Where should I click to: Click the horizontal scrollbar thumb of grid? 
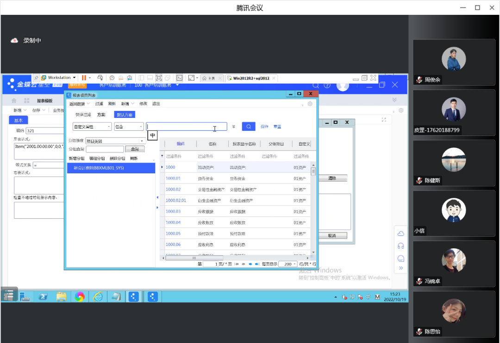[x=194, y=258]
